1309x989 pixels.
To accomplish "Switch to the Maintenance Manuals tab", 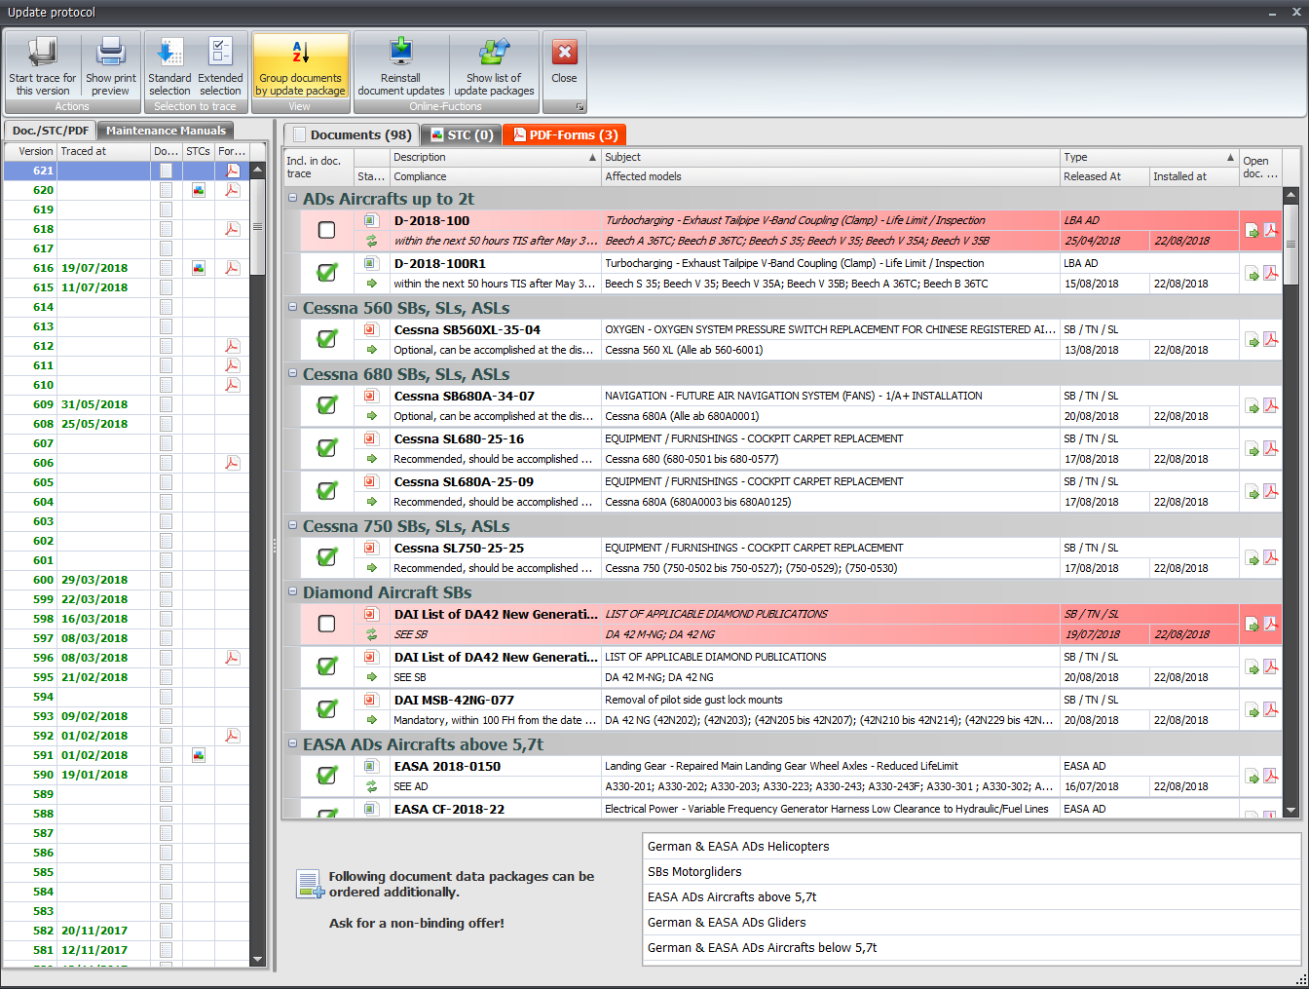I will click(x=166, y=131).
